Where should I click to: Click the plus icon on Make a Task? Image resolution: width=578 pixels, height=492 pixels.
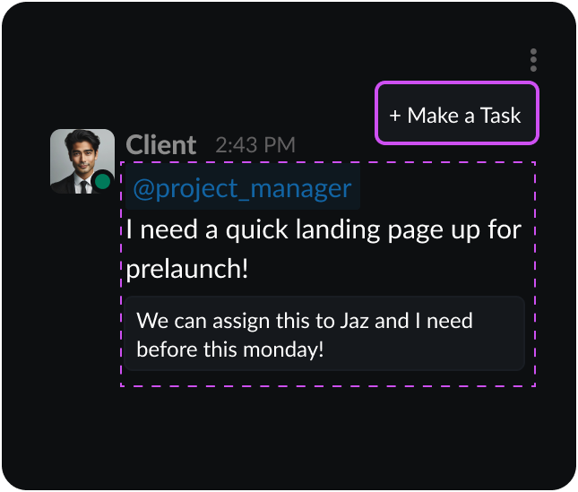point(395,116)
